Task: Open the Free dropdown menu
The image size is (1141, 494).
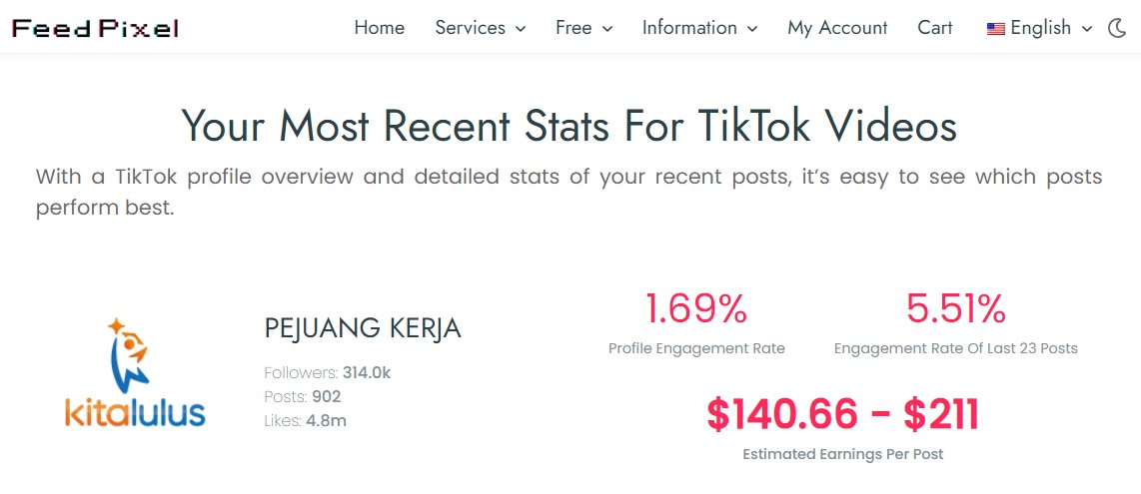Action: click(x=583, y=28)
